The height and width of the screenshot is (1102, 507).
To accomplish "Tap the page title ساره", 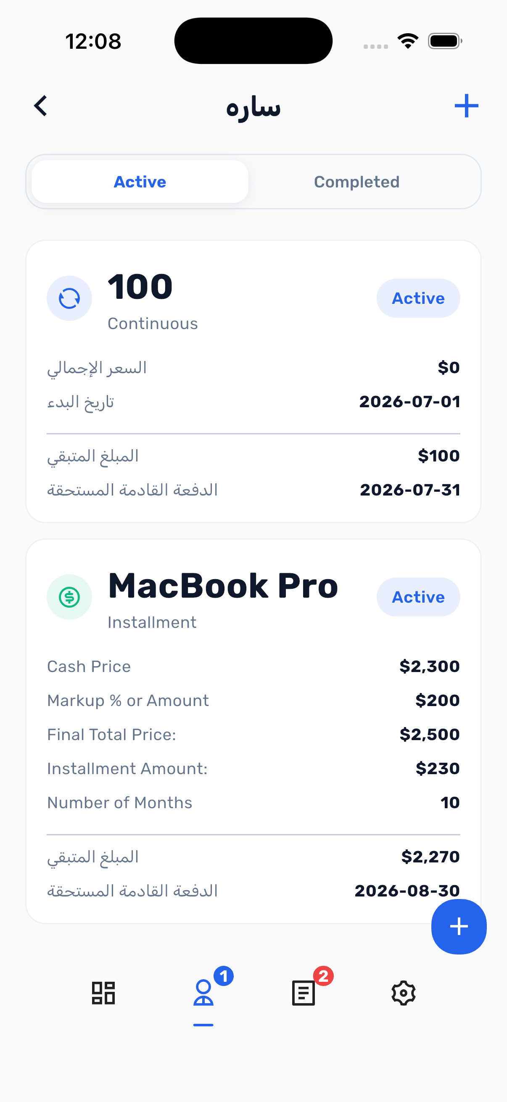I will pyautogui.click(x=253, y=107).
